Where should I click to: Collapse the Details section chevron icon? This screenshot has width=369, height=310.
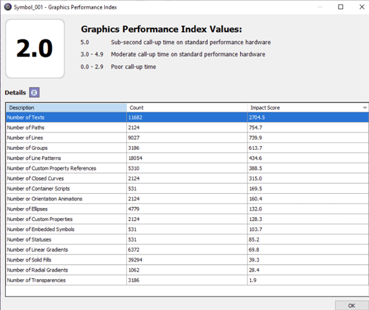tap(34, 92)
